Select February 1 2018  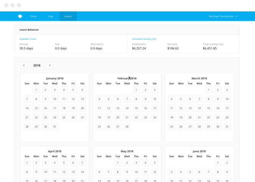tap(136, 90)
